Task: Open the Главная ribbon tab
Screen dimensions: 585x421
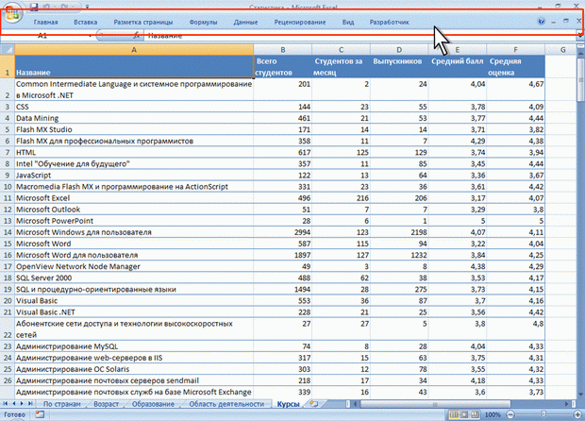Action: (46, 22)
